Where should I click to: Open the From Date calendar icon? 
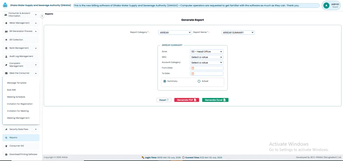(193, 68)
